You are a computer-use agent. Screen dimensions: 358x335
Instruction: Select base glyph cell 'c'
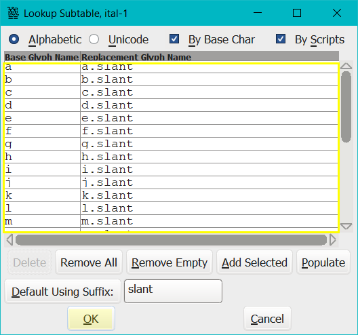42,92
